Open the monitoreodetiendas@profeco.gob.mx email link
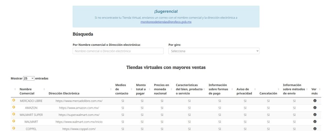Image resolution: width=331 pixels, height=131 pixels. click(166, 22)
